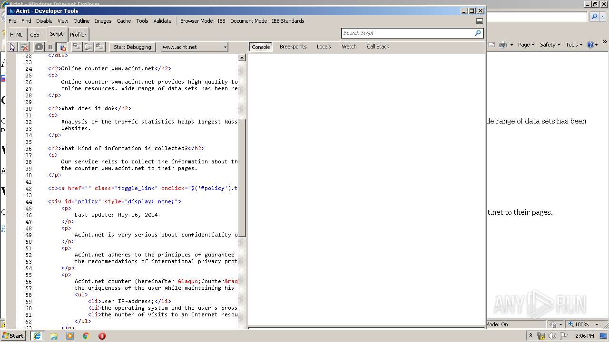
Task: Click the red shield taskbar icon
Action: pyautogui.click(x=102, y=336)
